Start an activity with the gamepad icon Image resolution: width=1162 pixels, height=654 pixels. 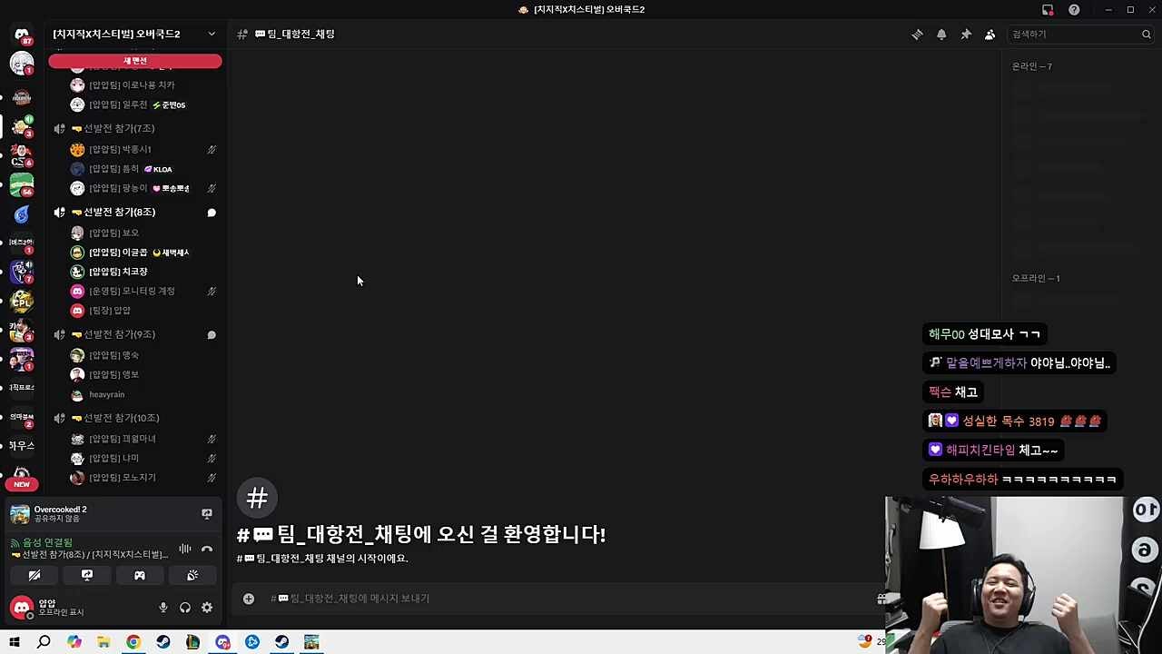[x=140, y=575]
